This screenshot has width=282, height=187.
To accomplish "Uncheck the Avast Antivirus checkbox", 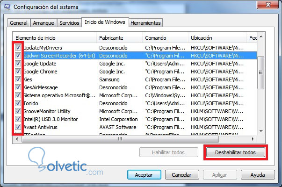I will (x=18, y=127).
